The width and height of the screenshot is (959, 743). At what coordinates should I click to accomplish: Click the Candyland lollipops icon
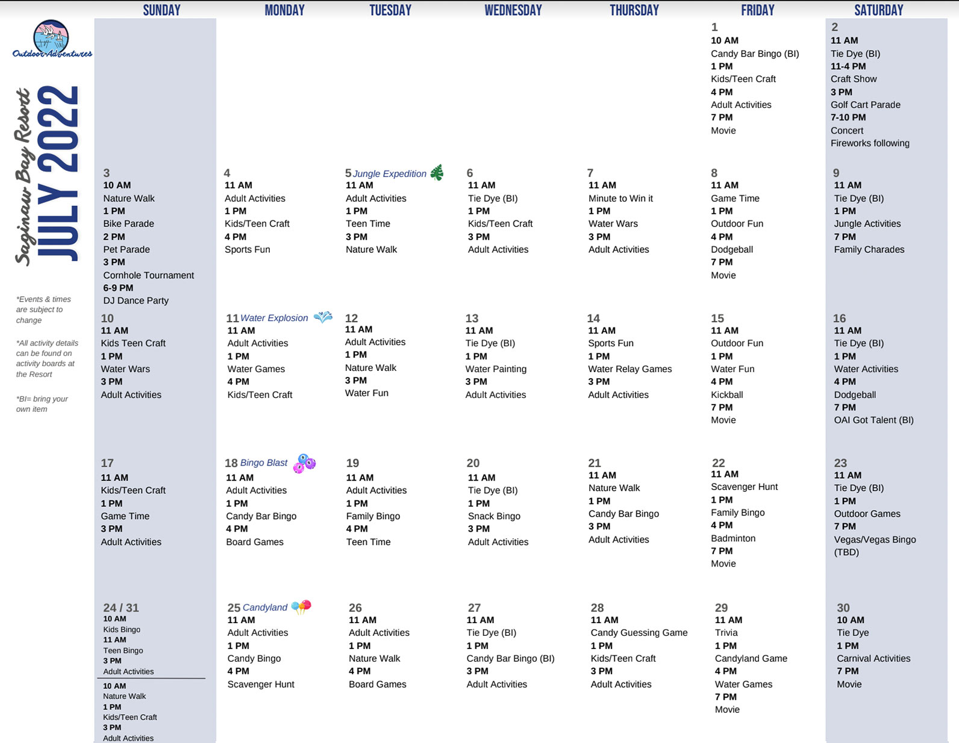pos(301,606)
